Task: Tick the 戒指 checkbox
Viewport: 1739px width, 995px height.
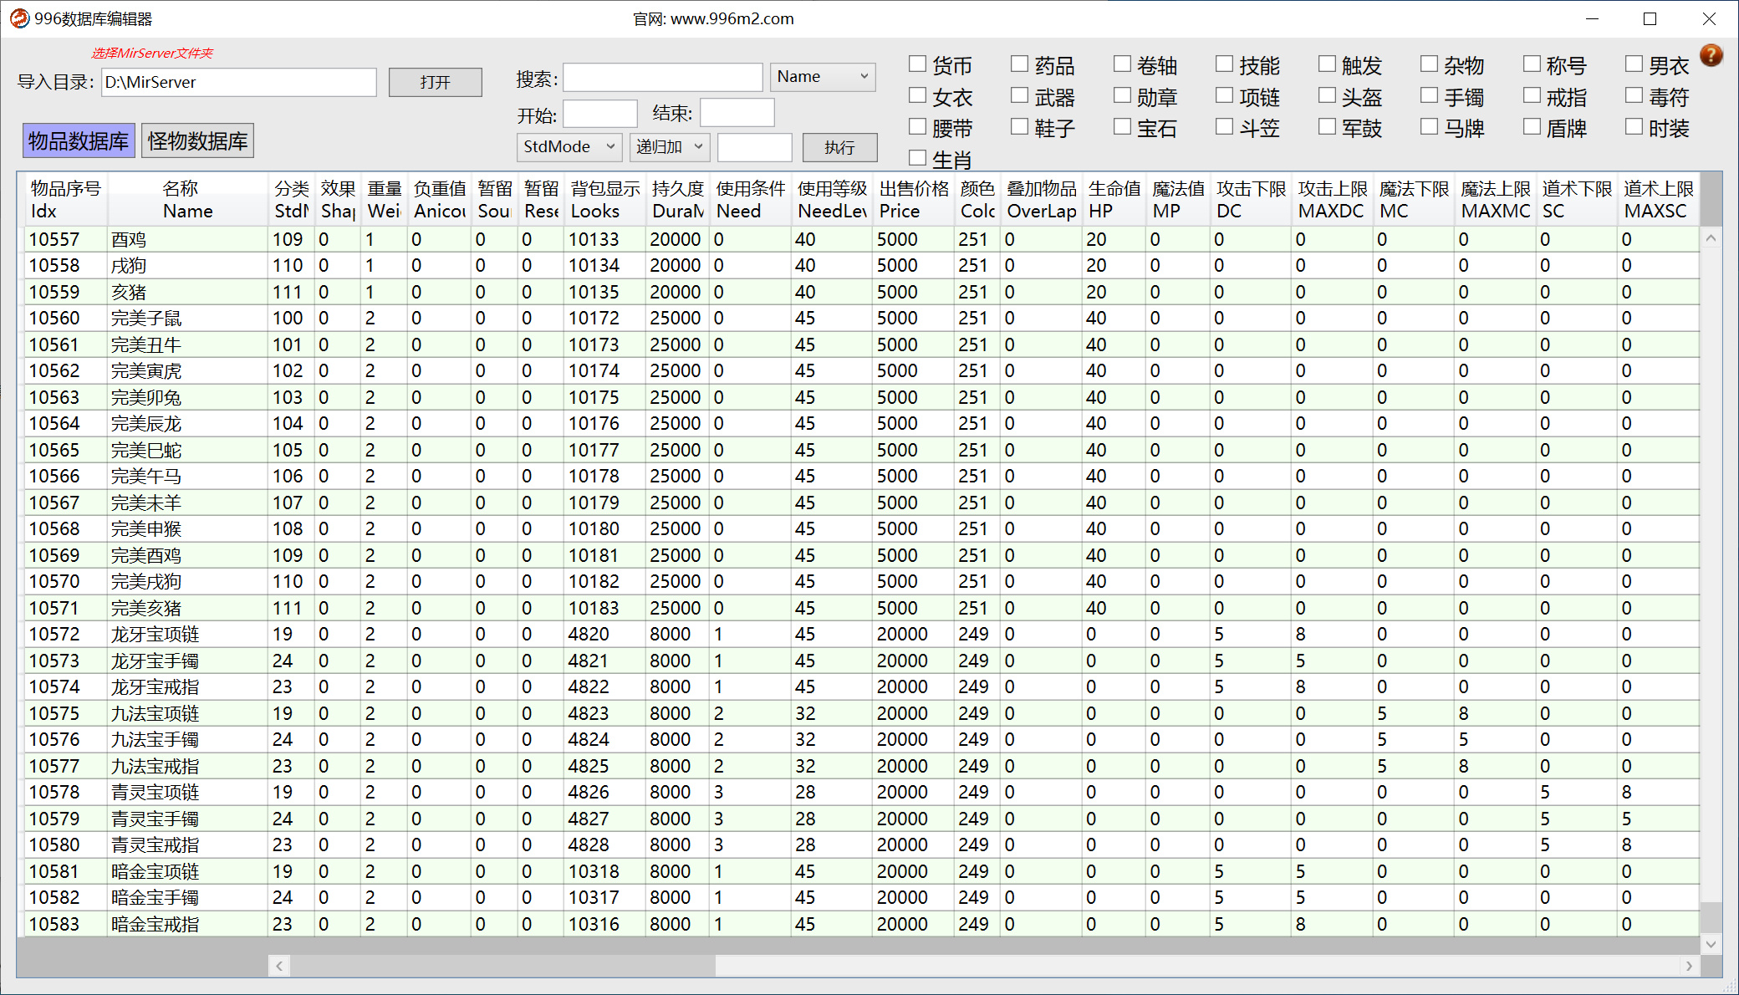Action: pos(1532,96)
